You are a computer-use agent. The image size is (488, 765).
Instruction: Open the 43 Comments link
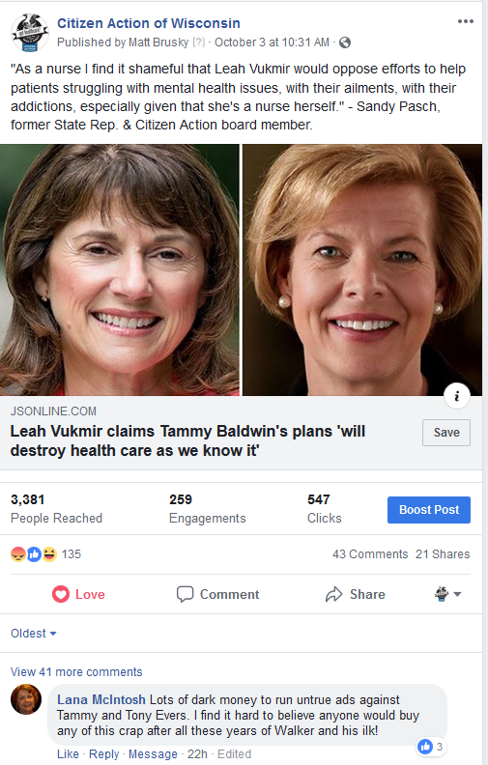click(370, 554)
